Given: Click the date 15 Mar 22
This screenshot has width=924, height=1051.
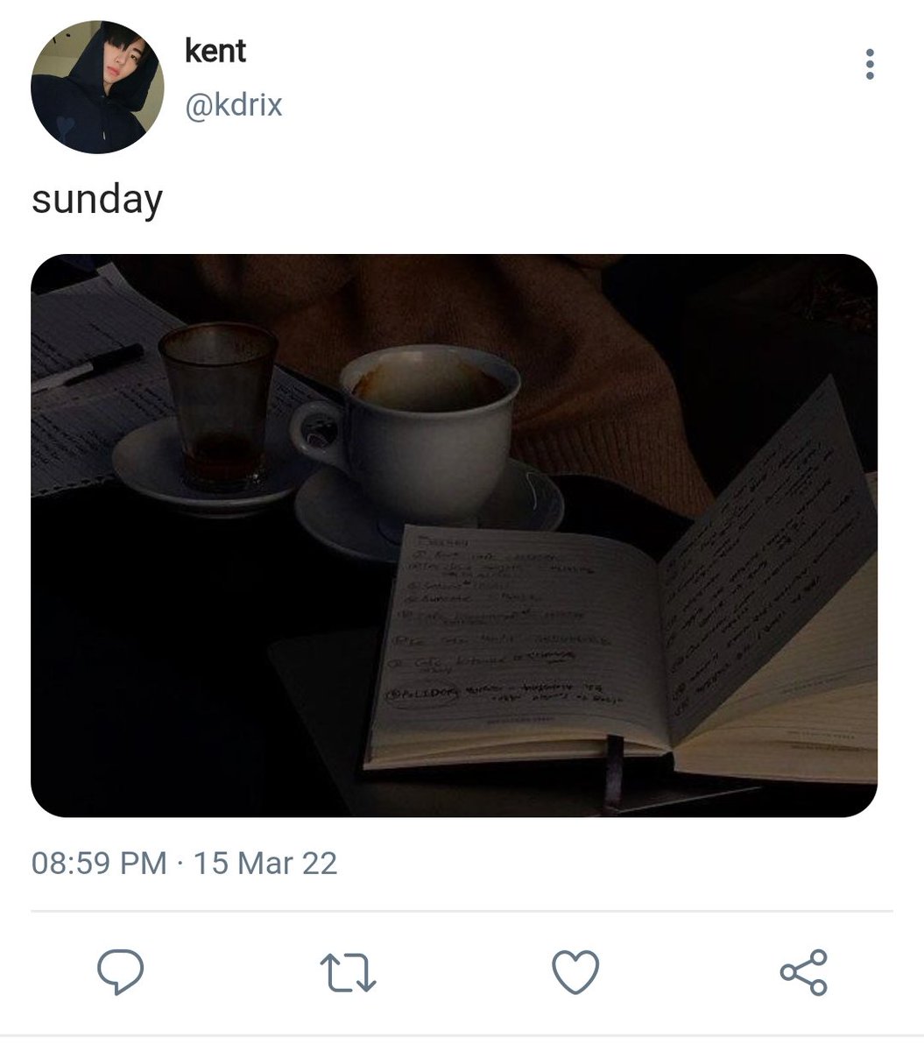Looking at the screenshot, I should pyautogui.click(x=265, y=863).
